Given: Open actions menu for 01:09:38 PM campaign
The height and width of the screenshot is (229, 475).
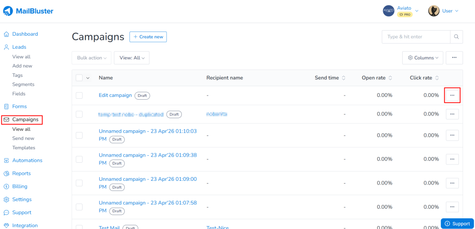Looking at the screenshot, I should pos(452,159).
